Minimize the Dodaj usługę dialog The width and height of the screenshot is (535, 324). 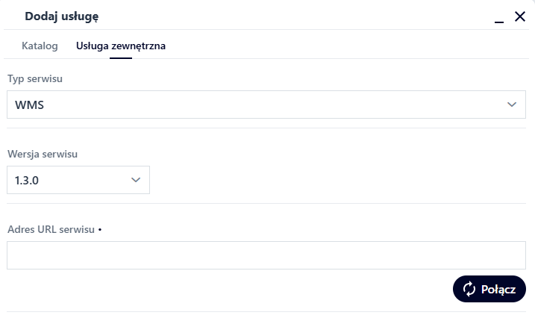pyautogui.click(x=499, y=17)
